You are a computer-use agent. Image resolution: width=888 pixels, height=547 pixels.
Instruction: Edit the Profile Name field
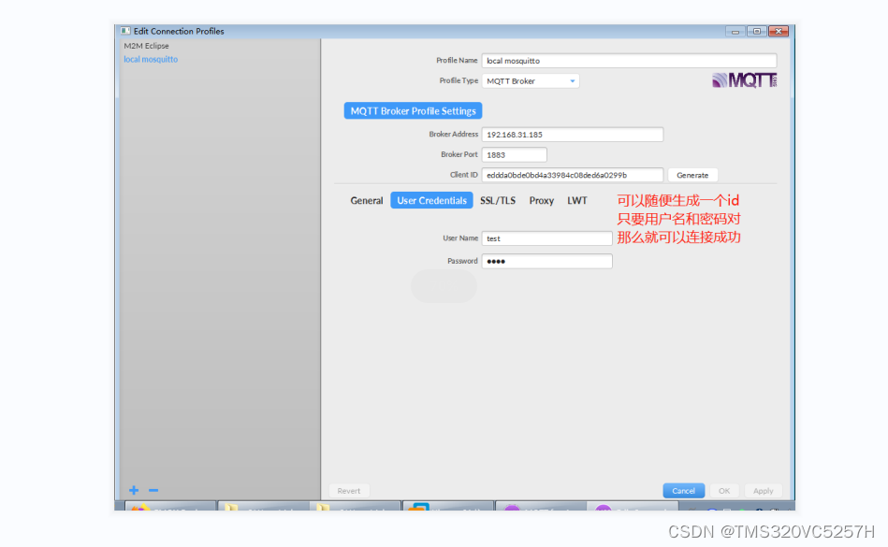(629, 61)
